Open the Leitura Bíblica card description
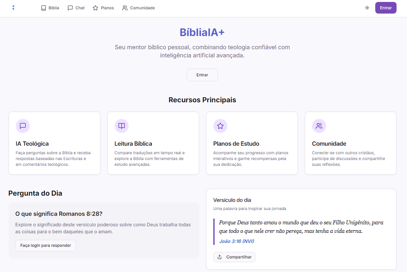This screenshot has height=272, width=407. click(149, 158)
